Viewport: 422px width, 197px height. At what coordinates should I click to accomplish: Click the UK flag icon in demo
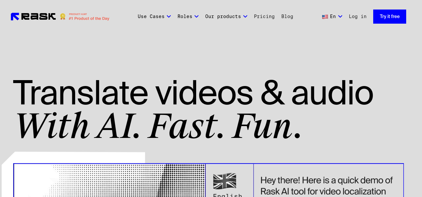225,181
